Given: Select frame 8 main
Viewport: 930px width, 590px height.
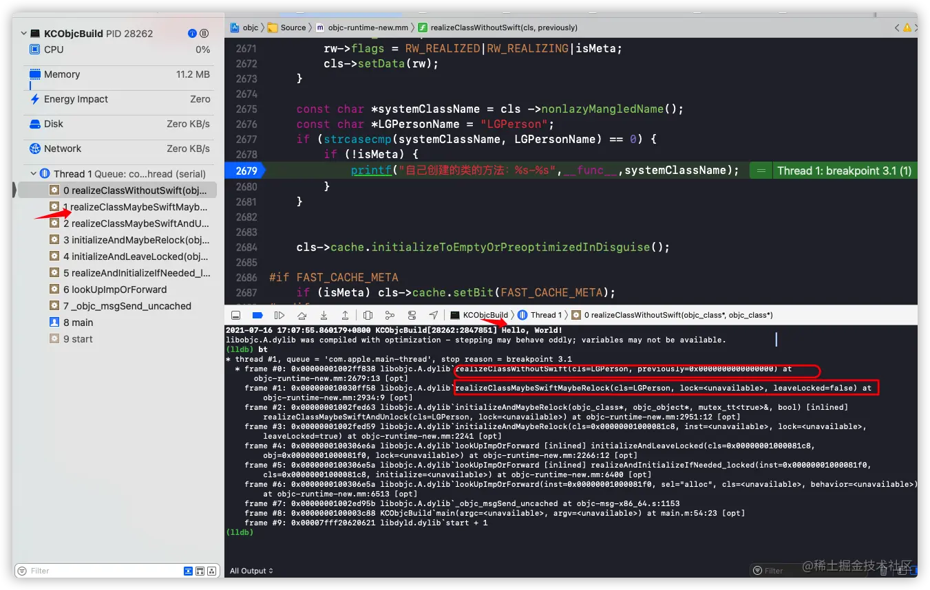Looking at the screenshot, I should pyautogui.click(x=117, y=323).
